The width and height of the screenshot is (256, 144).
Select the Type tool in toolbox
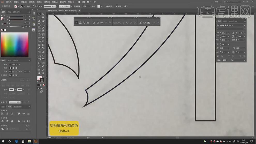tap(39, 24)
